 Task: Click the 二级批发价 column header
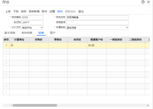[135, 40]
